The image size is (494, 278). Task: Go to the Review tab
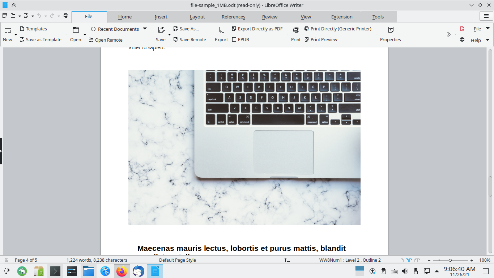269,17
